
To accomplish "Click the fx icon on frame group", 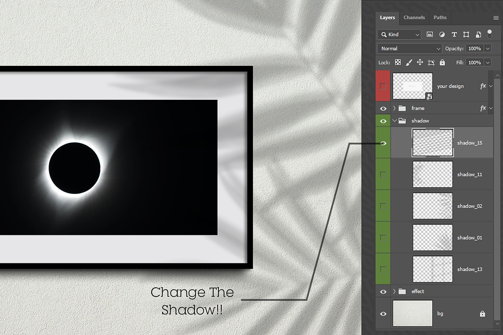I will click(483, 108).
